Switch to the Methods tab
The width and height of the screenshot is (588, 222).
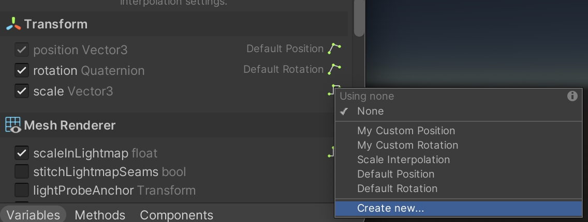100,215
